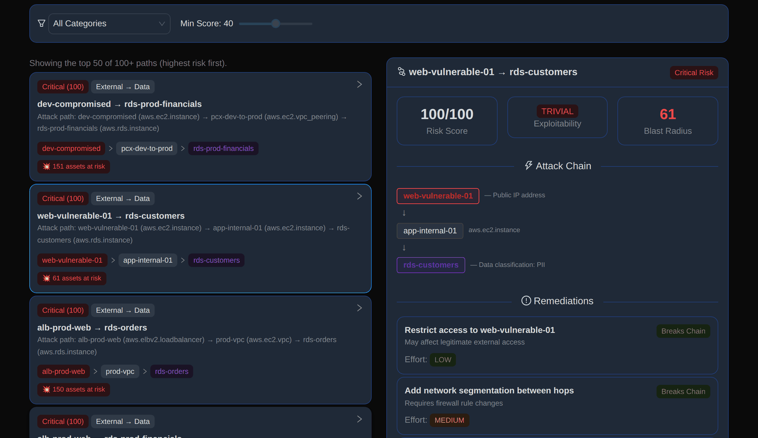
Task: Select rds-customers node in Attack Chain
Action: (x=431, y=265)
